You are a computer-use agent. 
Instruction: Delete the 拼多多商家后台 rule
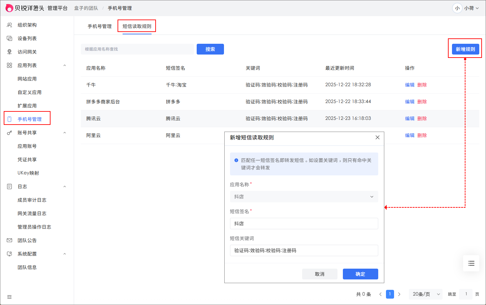point(422,102)
